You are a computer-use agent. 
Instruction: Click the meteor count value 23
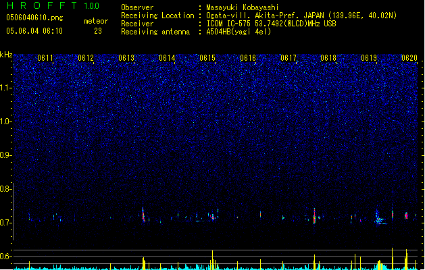pos(98,31)
